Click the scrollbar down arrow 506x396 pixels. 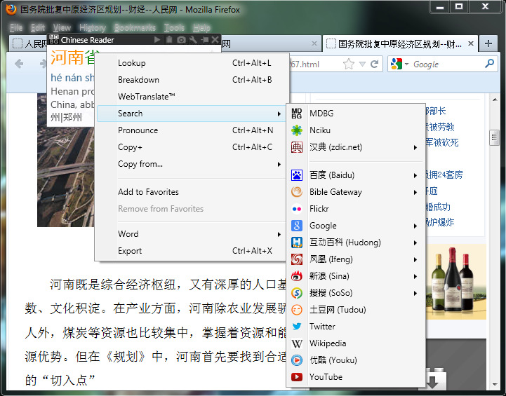[x=495, y=384]
